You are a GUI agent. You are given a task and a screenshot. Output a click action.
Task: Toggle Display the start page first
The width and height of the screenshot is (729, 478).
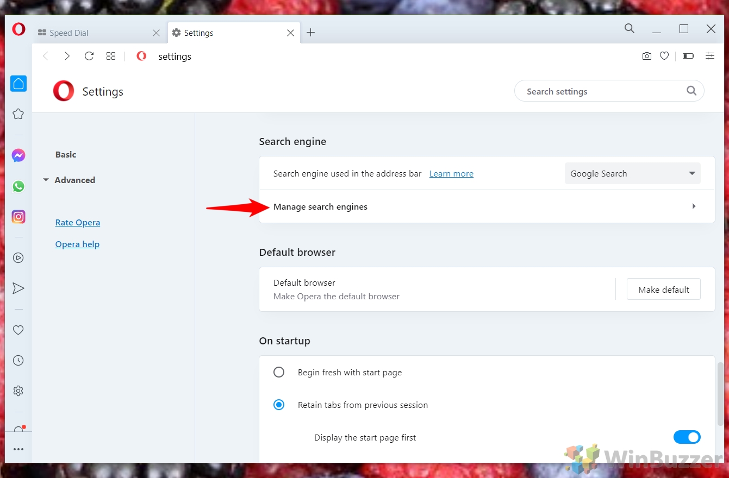click(x=687, y=437)
